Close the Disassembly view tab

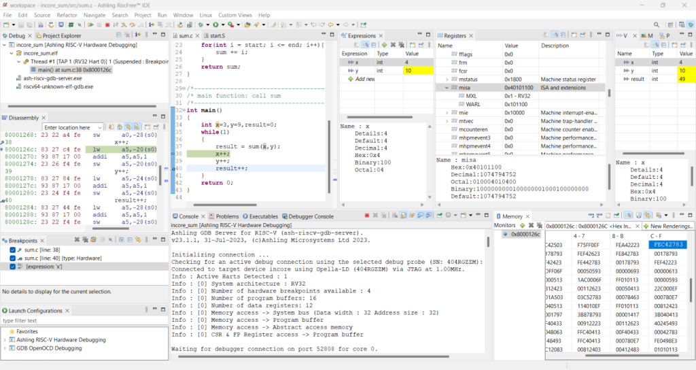pyautogui.click(x=43, y=118)
